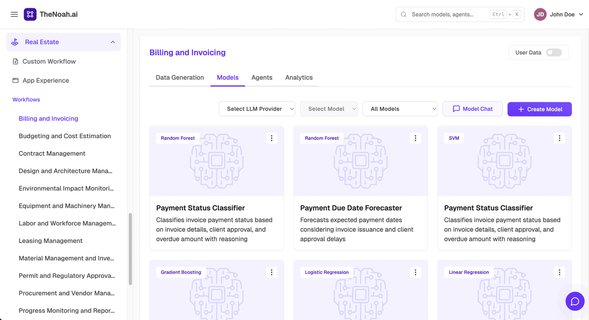
Task: Open options menu on Random Forest Payment Status Classifier
Action: [271, 138]
